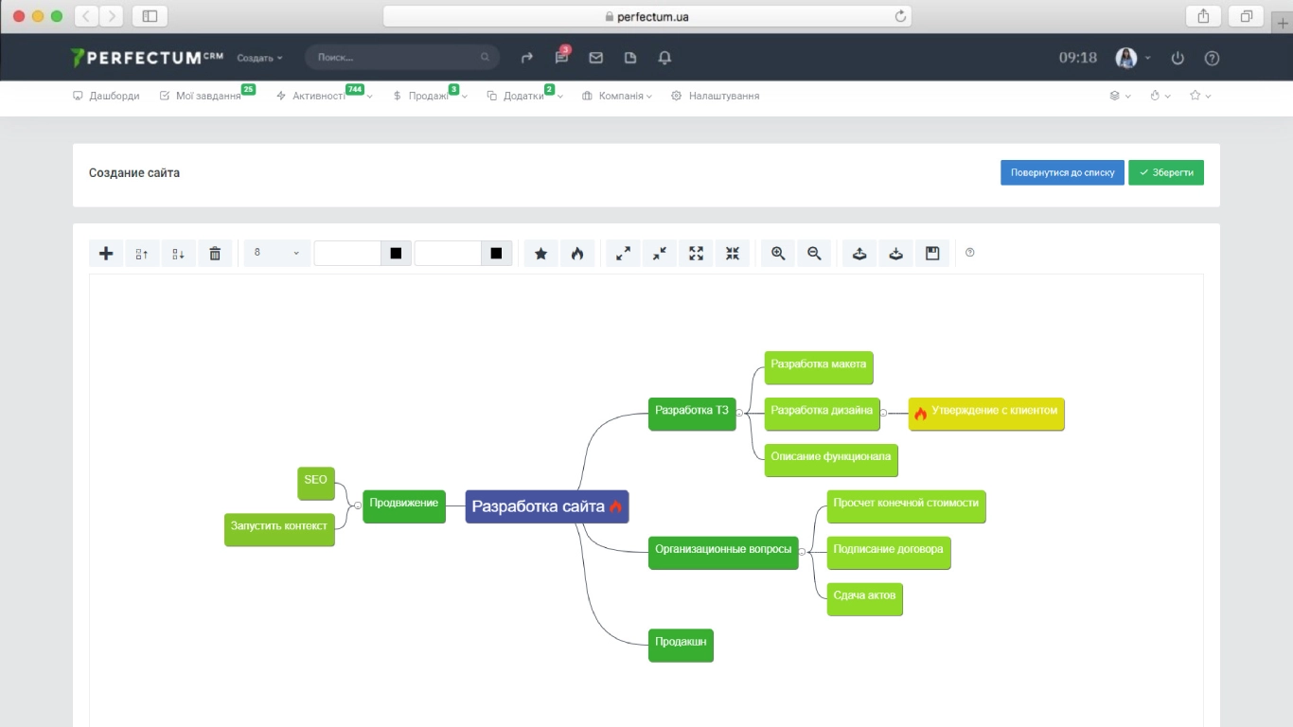Collapse the Разработка ТЗ branch circle

point(739,413)
